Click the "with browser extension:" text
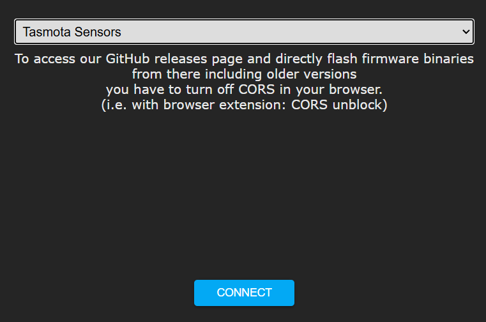Screen dimensions: 486x322 209,103
